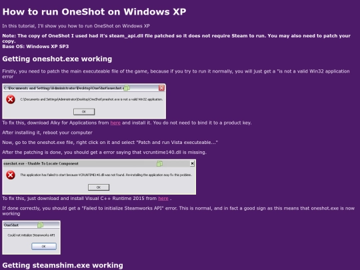Viewport: 360px width, 270px height.
Task: Click the 'oneshot.exe - Unable To Locate Component' title
Action: coord(41,163)
